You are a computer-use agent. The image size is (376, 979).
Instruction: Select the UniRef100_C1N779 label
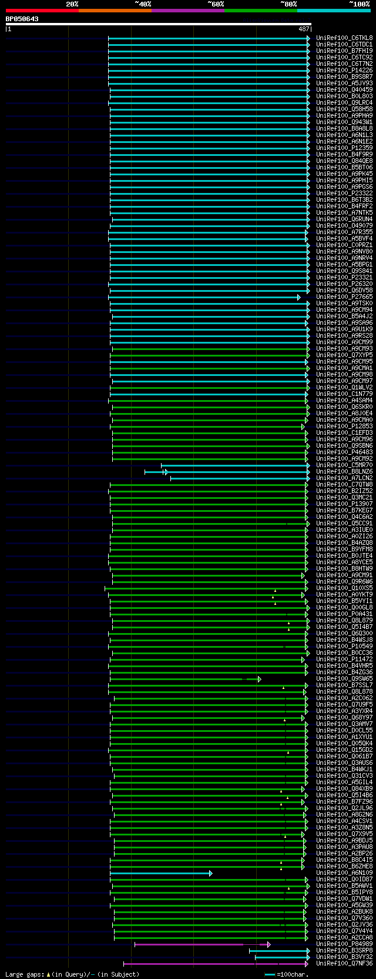344,394
